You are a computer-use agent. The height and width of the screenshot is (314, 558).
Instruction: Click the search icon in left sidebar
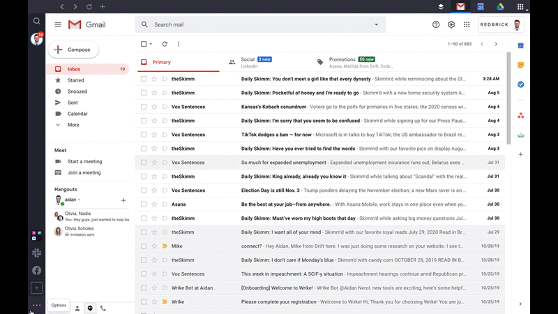point(37,21)
